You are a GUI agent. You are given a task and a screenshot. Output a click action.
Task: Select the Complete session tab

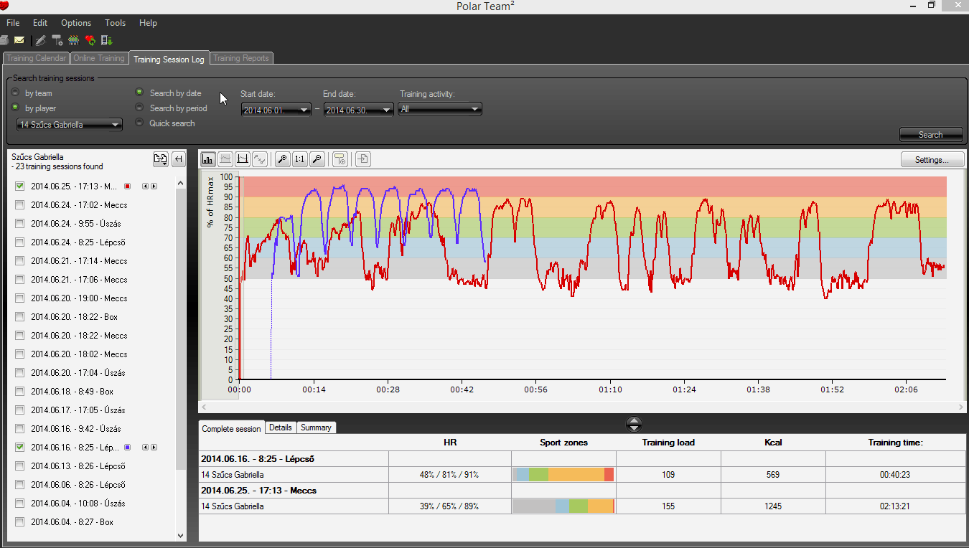click(231, 428)
